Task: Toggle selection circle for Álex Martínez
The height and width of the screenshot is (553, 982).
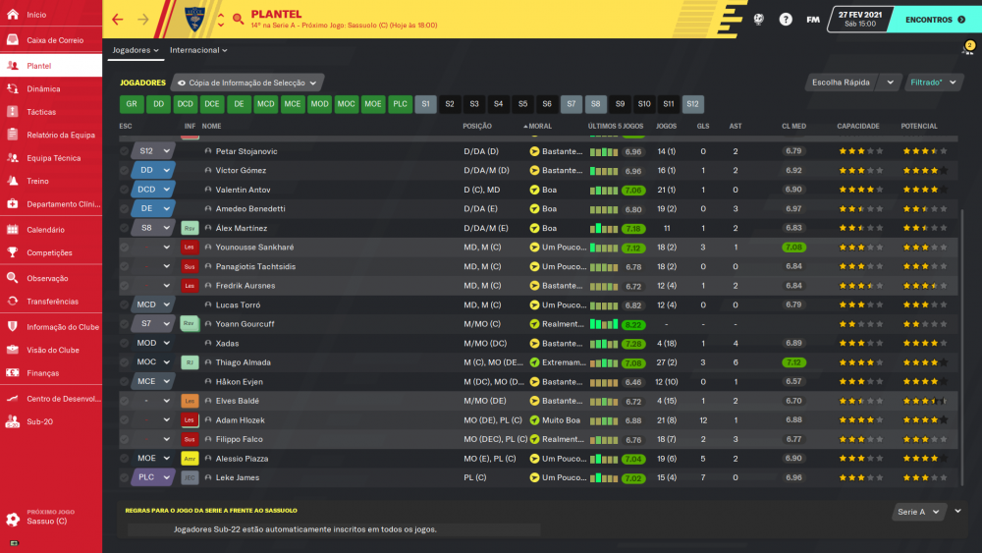Action: coord(124,228)
